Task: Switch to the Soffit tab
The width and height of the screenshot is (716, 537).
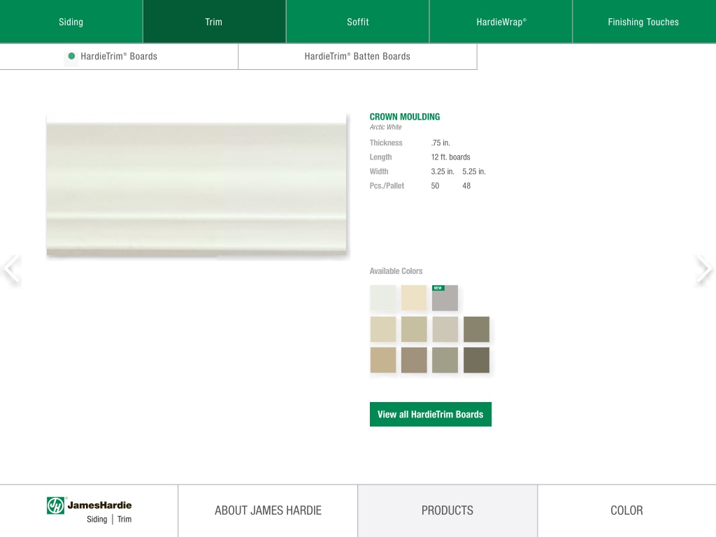Action: click(x=357, y=22)
